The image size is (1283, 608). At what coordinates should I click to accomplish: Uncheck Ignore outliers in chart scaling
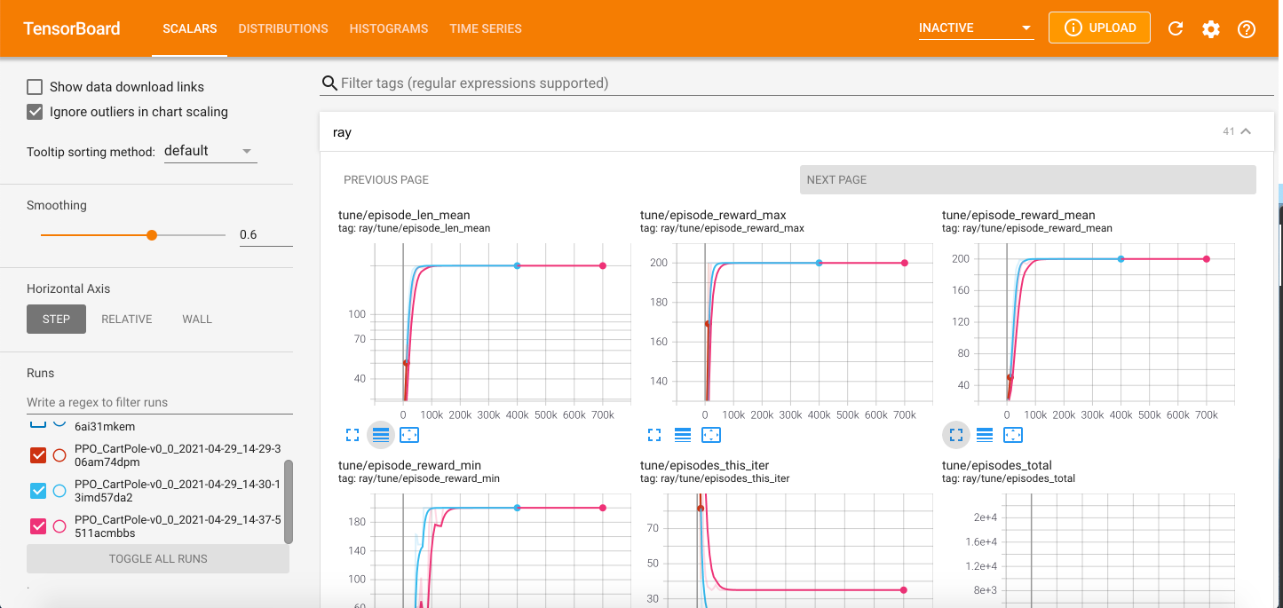[x=35, y=112]
